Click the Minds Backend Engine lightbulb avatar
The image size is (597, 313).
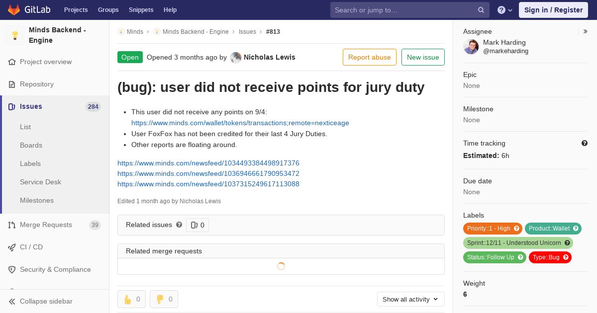coord(15,35)
